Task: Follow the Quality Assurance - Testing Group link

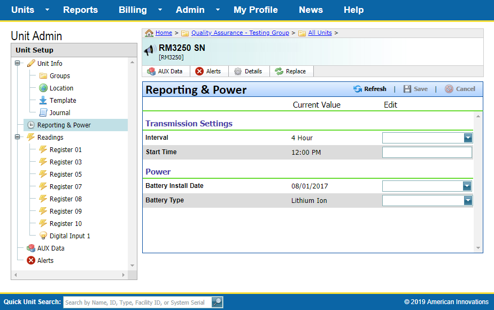Action: pyautogui.click(x=240, y=33)
